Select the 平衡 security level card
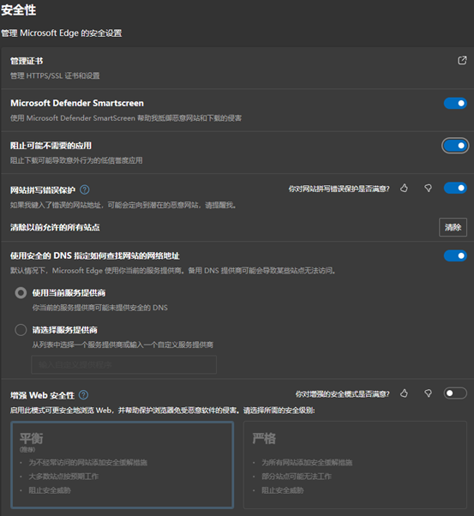Image resolution: width=474 pixels, height=516 pixels. pos(122,465)
